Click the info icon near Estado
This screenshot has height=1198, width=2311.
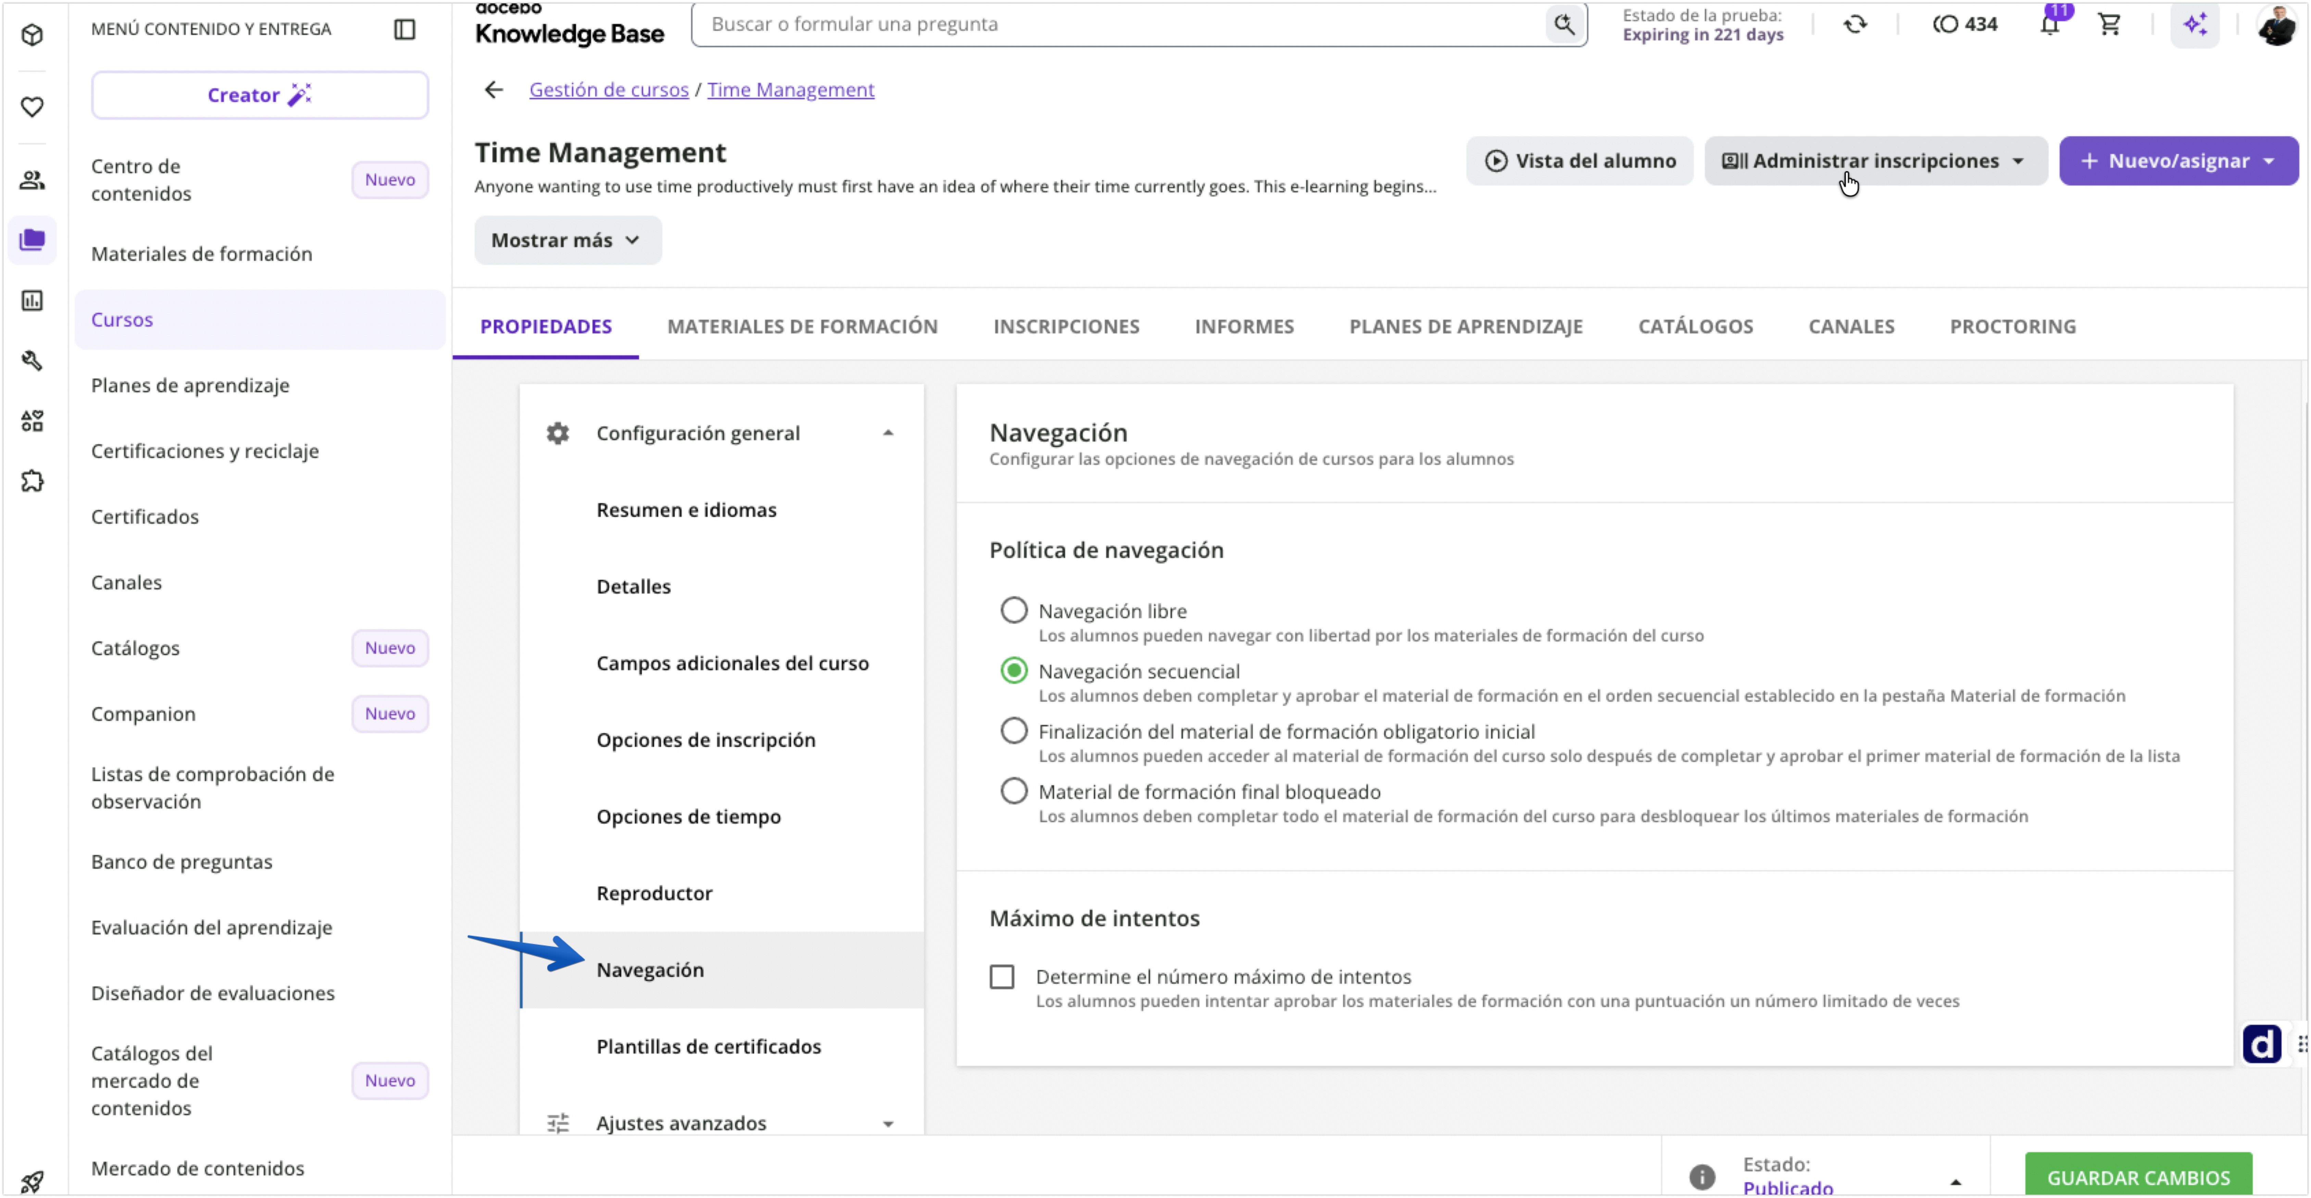pyautogui.click(x=1702, y=1176)
